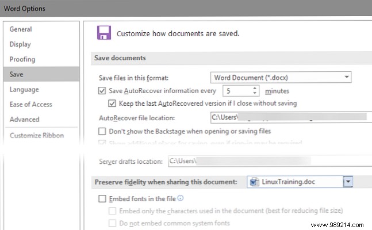This screenshot has width=372, height=230.
Task: Toggle Keep the last AutoRecovered version checkbox
Action: (x=112, y=103)
